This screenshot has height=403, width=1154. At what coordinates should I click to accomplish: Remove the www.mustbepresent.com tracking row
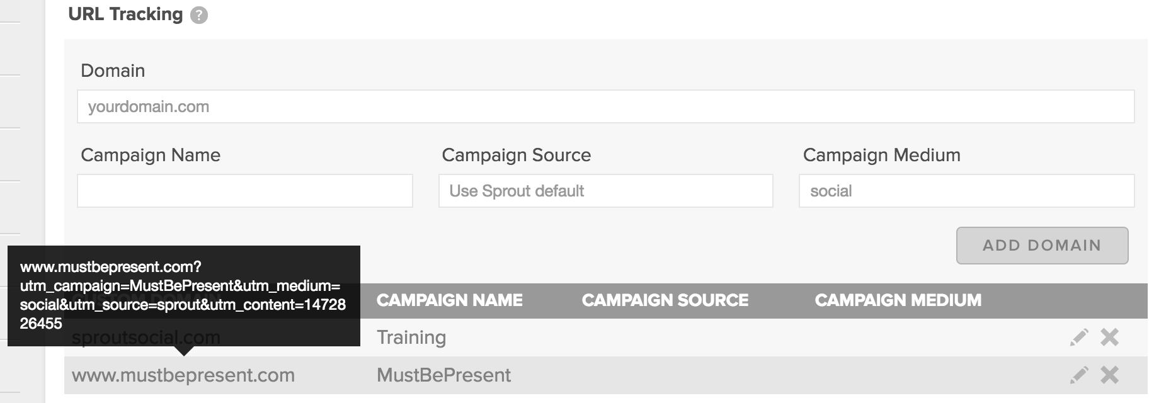[x=1109, y=375]
